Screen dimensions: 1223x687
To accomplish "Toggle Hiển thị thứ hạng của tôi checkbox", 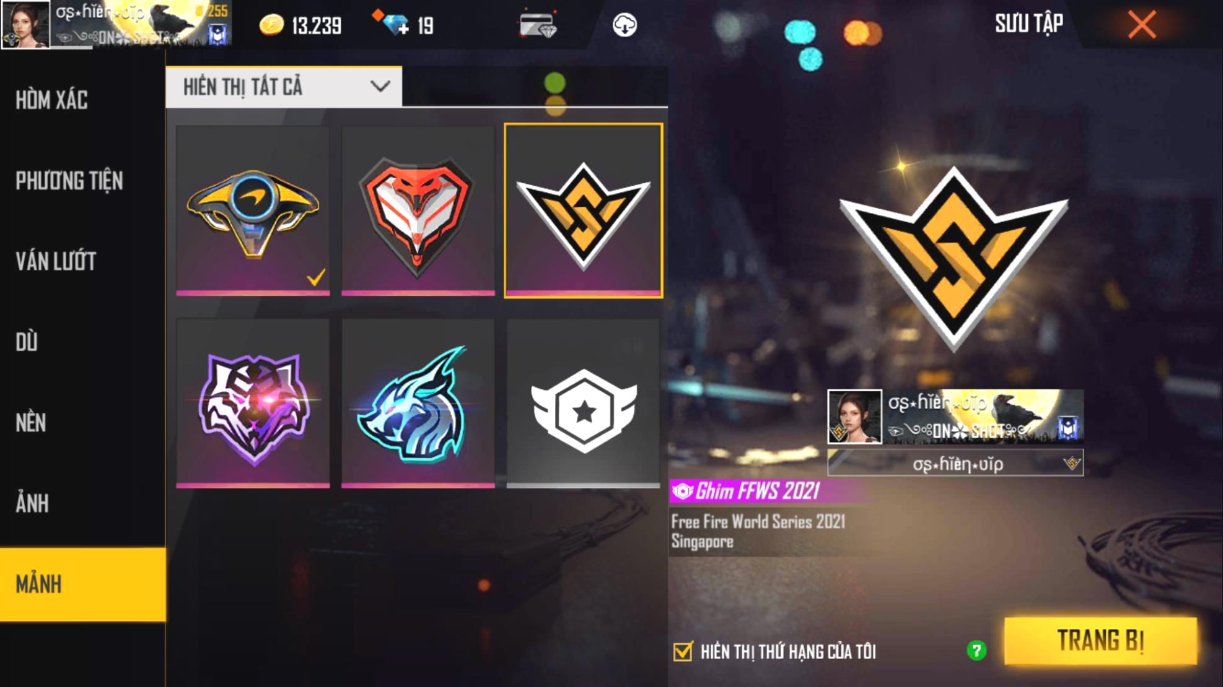I will (x=682, y=651).
